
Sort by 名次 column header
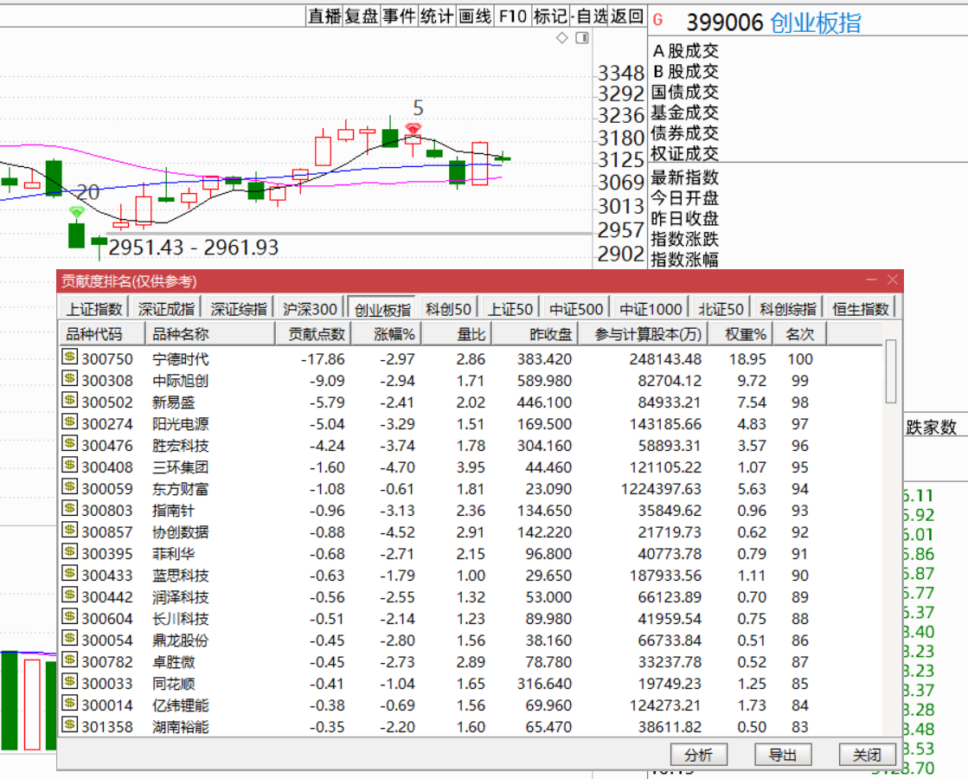(799, 333)
